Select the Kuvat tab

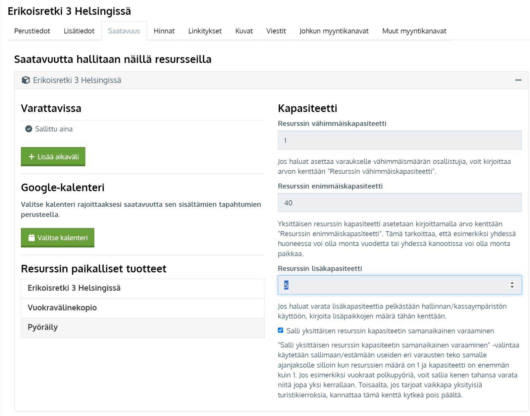(x=244, y=31)
